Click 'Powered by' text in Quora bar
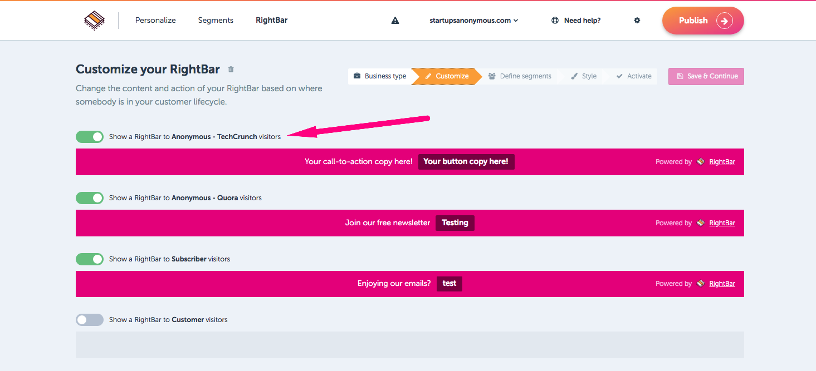Image resolution: width=816 pixels, height=371 pixels. click(x=673, y=223)
